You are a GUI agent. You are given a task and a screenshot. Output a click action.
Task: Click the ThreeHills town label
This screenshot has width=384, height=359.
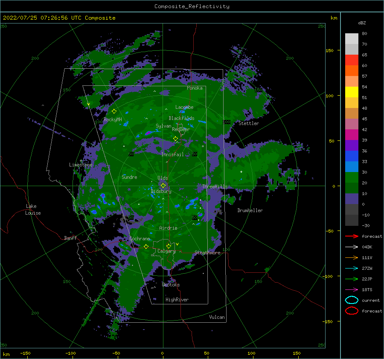pos(215,187)
